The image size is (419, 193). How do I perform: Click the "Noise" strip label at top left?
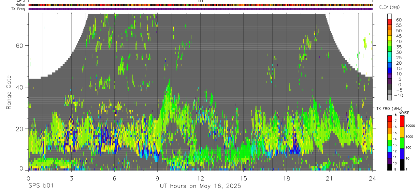coord(20,5)
